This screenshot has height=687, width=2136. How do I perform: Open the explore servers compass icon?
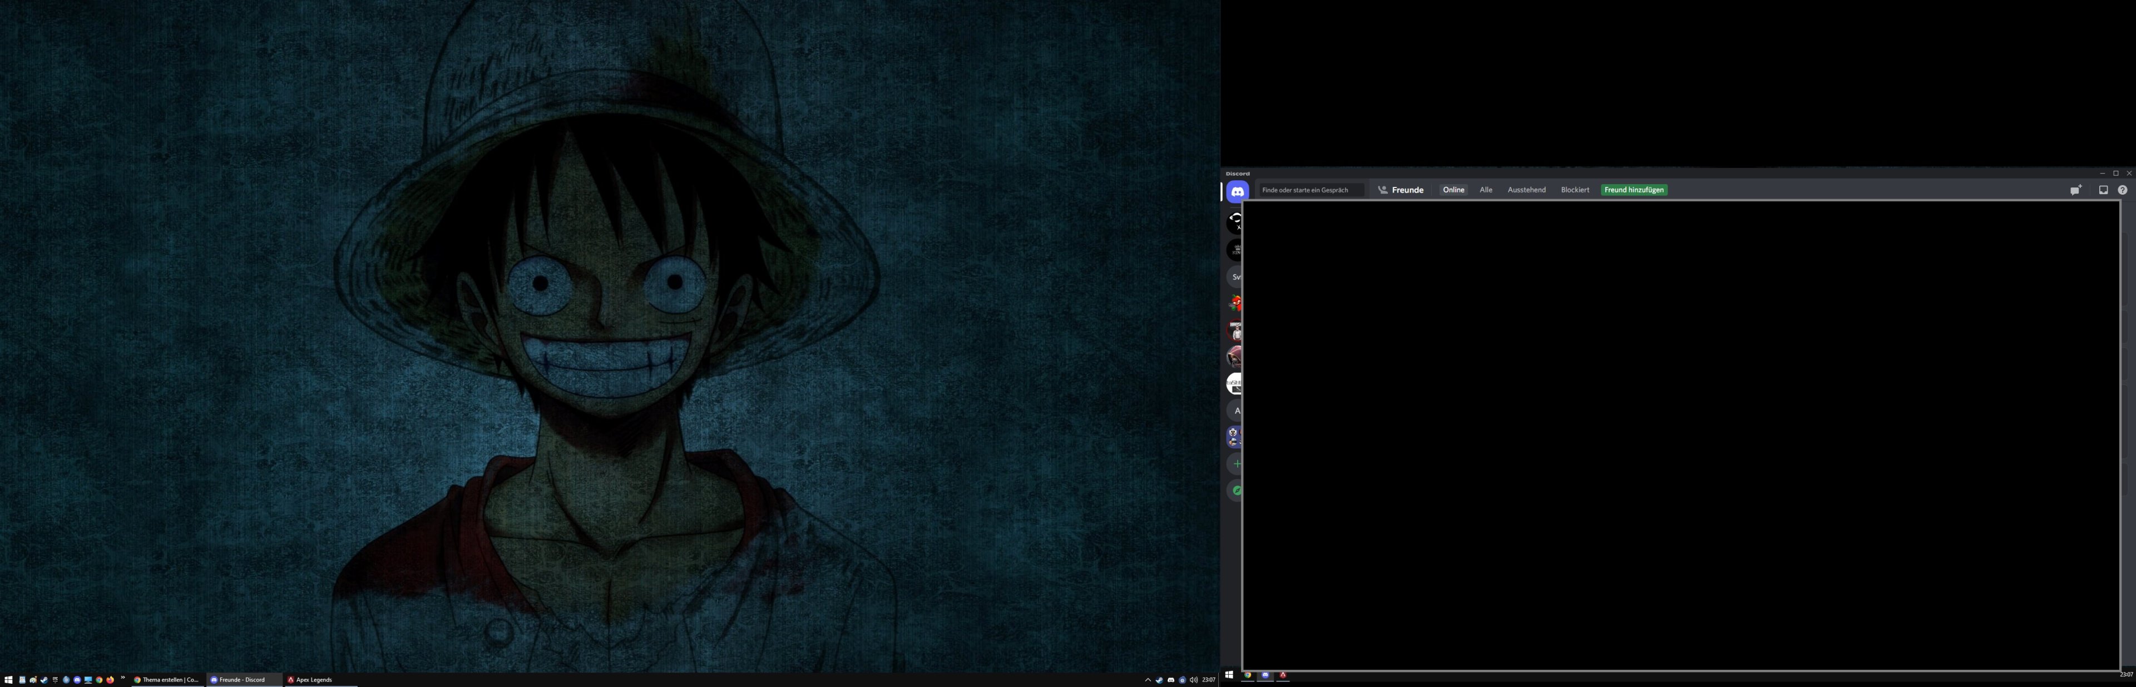pyautogui.click(x=1237, y=491)
